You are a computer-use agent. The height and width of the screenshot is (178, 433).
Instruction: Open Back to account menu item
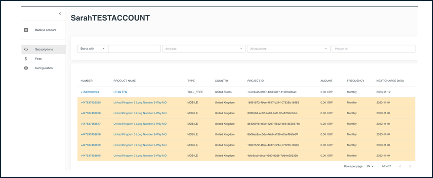pyautogui.click(x=43, y=30)
